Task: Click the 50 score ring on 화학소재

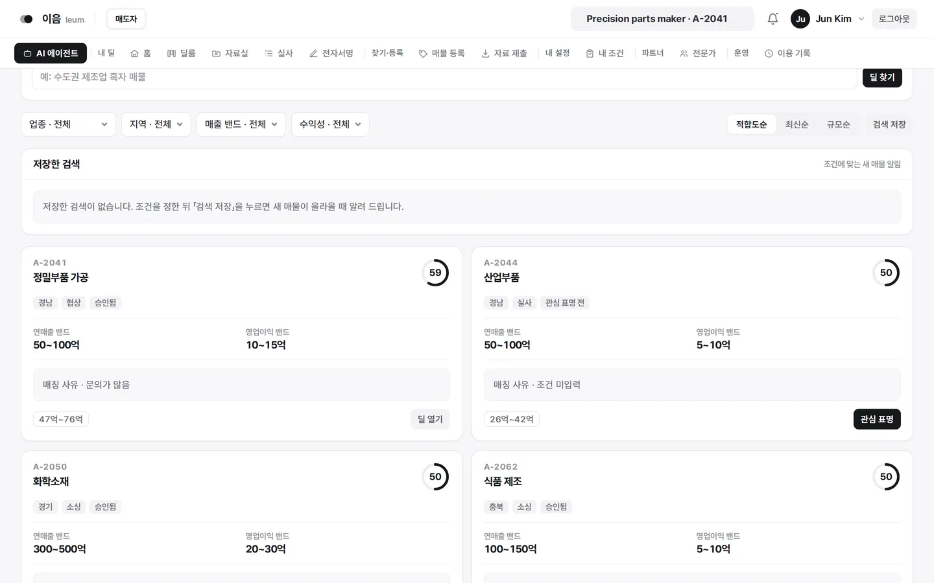Action: tap(435, 477)
